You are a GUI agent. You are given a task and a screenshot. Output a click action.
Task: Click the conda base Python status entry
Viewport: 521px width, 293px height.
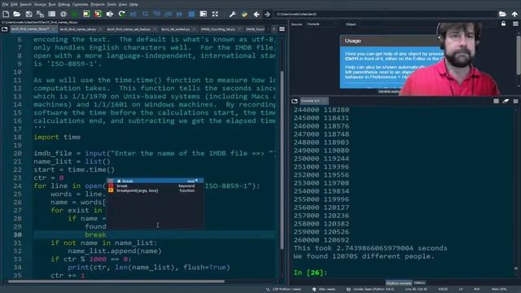[x=371, y=290]
